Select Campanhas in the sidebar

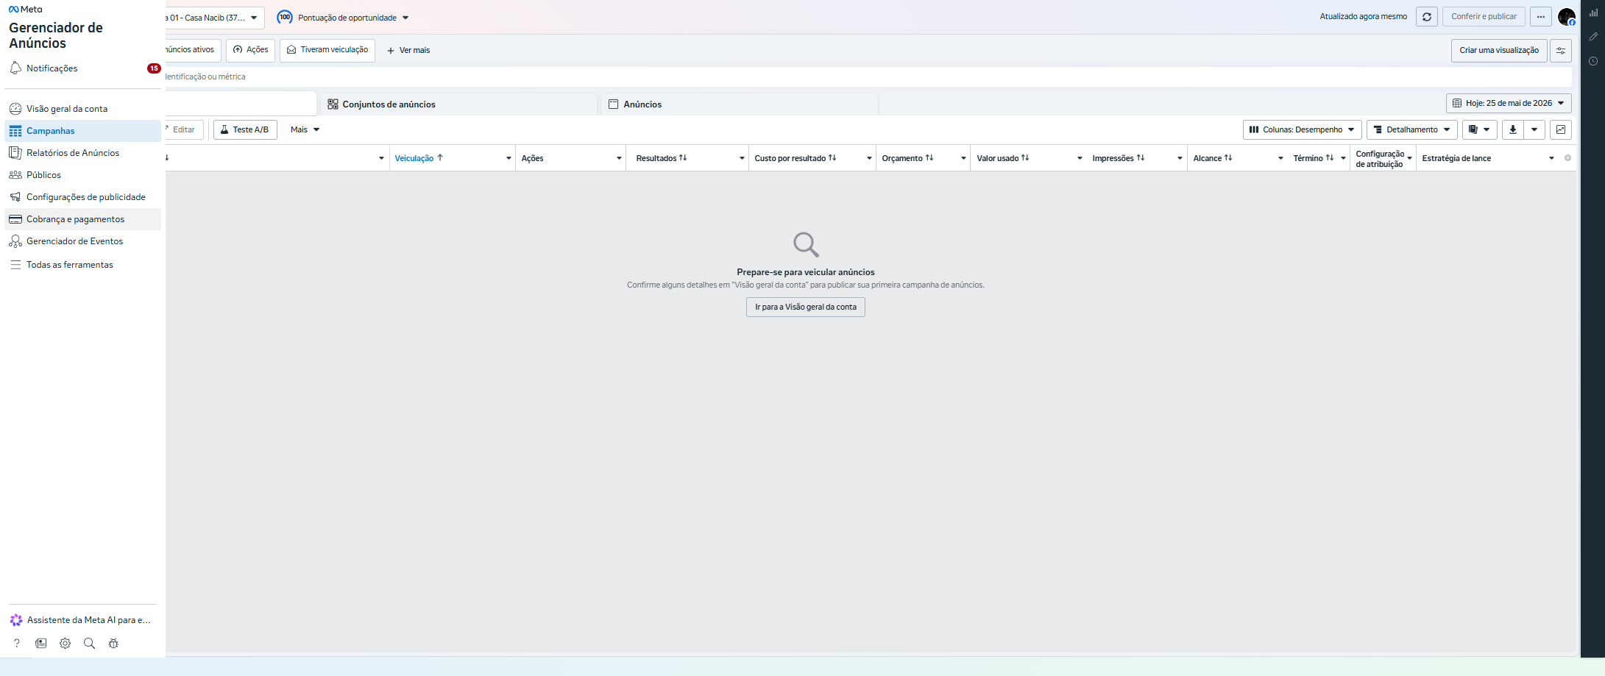82,131
